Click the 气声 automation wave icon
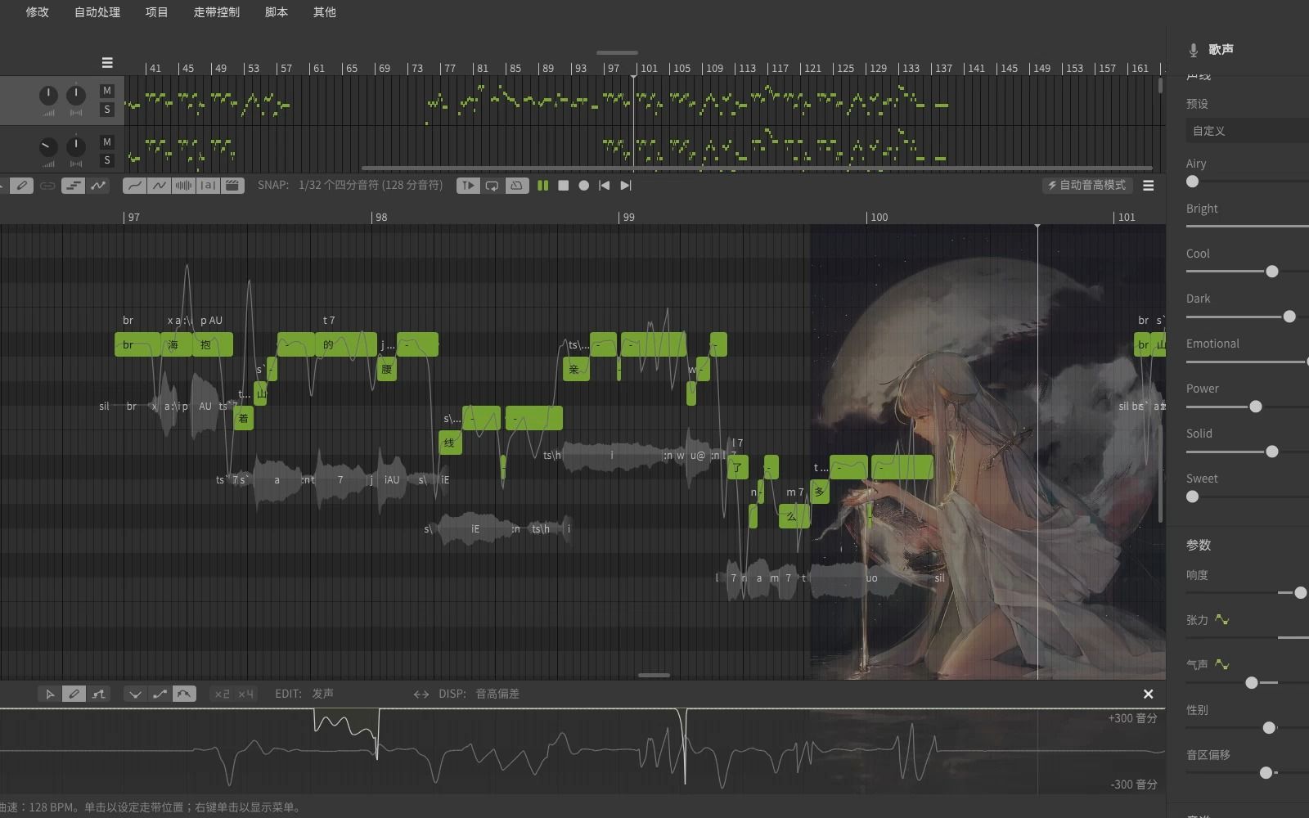The image size is (1309, 818). [1222, 665]
